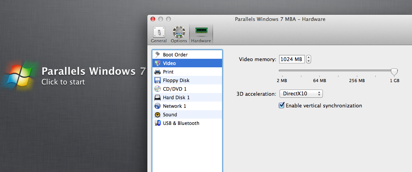Select Video in the hardware list
This screenshot has height=172, width=412.
169,63
